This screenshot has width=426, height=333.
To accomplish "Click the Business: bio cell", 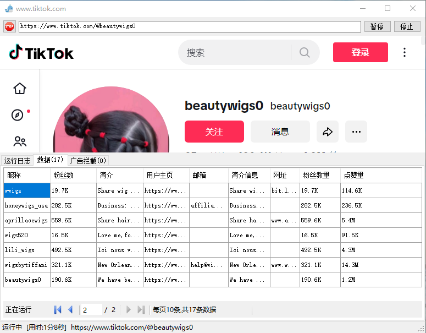I will [120, 205].
